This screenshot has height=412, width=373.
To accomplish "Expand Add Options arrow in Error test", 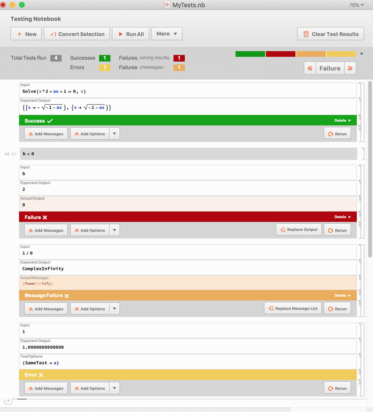I will 114,388.
